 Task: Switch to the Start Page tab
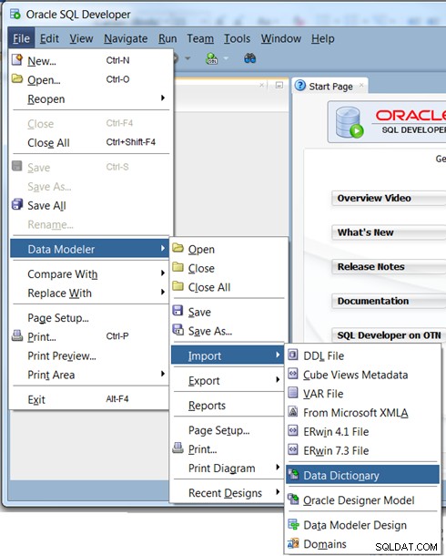(x=330, y=87)
